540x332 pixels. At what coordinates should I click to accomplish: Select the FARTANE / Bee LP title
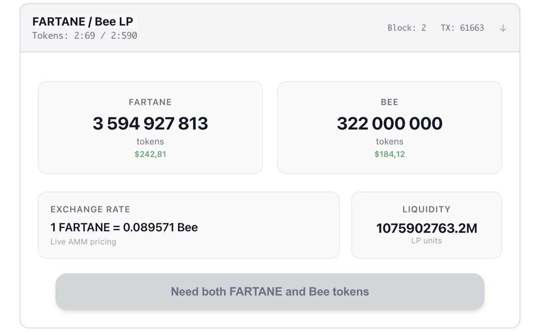click(83, 22)
